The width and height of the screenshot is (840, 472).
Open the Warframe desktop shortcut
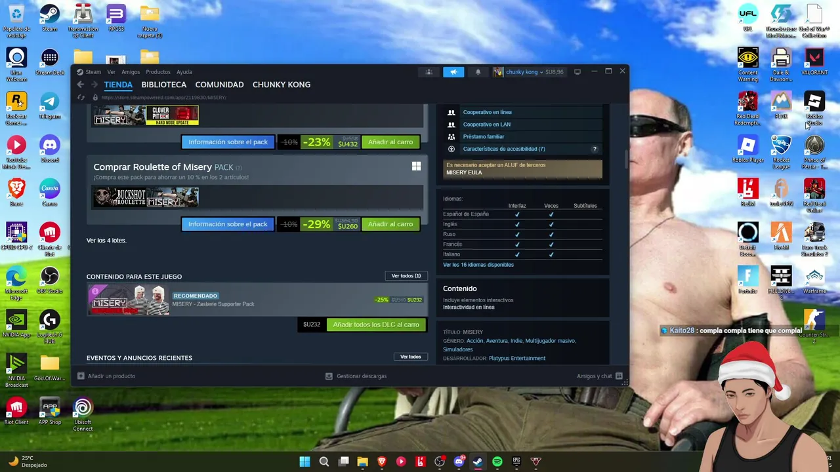[814, 281]
